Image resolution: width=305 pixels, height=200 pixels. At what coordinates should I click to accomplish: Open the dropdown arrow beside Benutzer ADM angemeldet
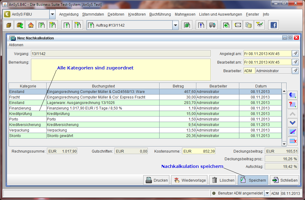(267, 193)
